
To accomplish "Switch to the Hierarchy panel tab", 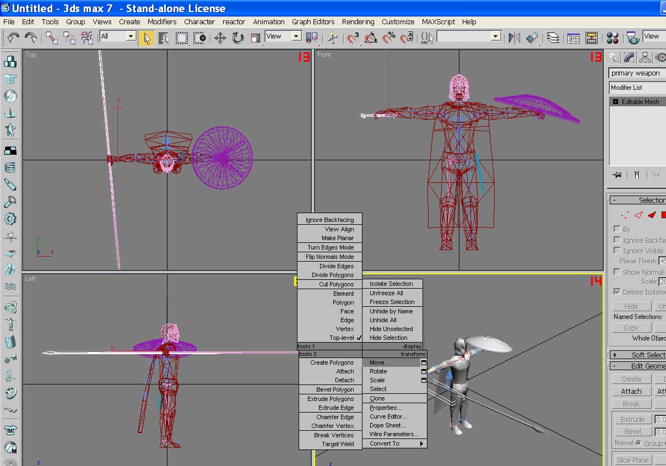I will click(645, 57).
